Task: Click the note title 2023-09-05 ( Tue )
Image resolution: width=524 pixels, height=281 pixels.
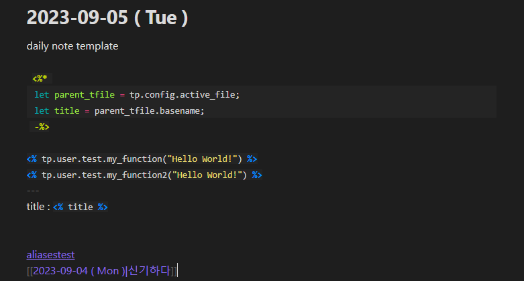Action: pyautogui.click(x=107, y=17)
